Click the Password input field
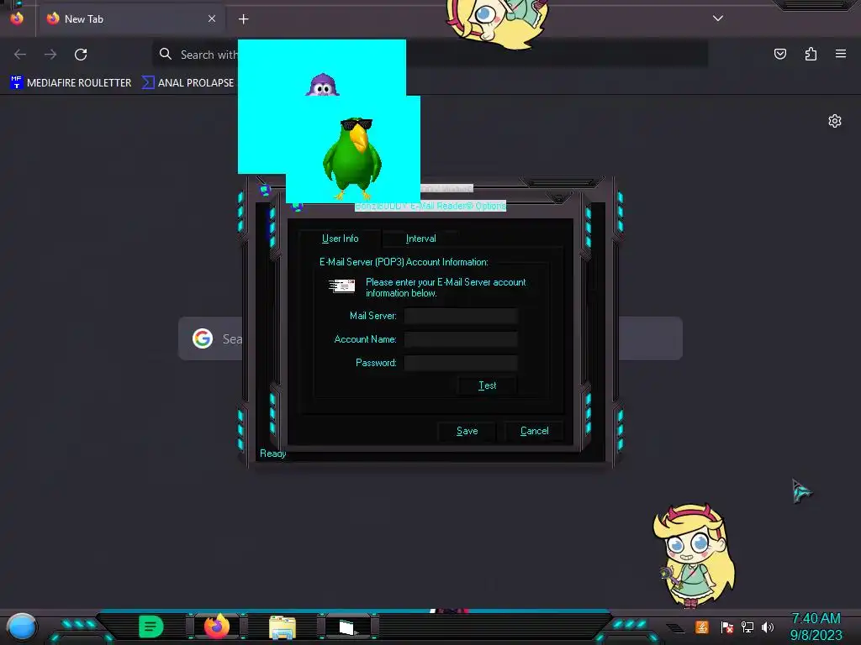This screenshot has height=645, width=861. pyautogui.click(x=461, y=363)
